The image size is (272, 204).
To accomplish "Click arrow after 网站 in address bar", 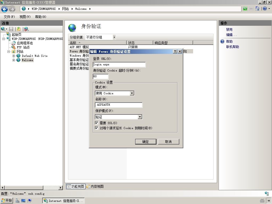I will 72,9.
